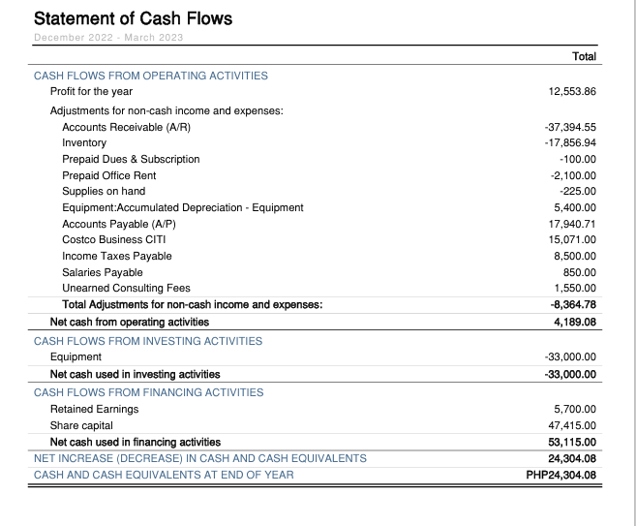636x526 pixels.
Task: Select 'Net cash used in financing activities'
Action: click(136, 442)
